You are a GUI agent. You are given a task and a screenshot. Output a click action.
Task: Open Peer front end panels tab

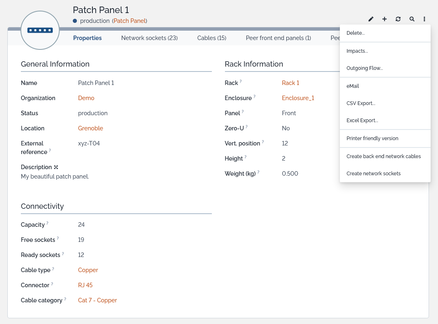(278, 38)
